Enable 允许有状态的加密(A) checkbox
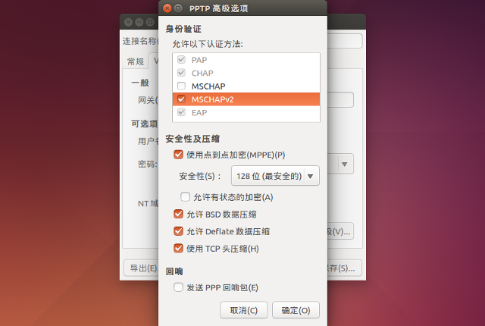 [185, 196]
